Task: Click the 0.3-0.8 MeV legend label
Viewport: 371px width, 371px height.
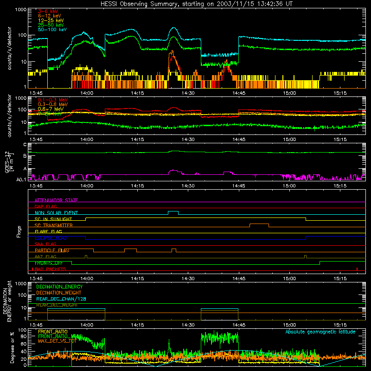Action: tap(53, 104)
